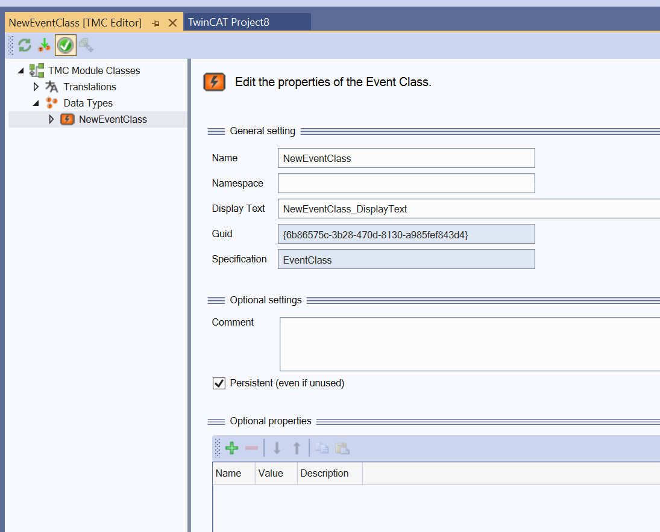Click the paste icon in properties toolbar

coord(342,448)
